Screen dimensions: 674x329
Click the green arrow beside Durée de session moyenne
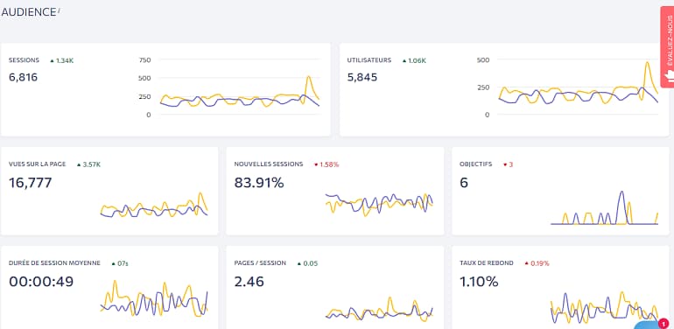(x=113, y=263)
